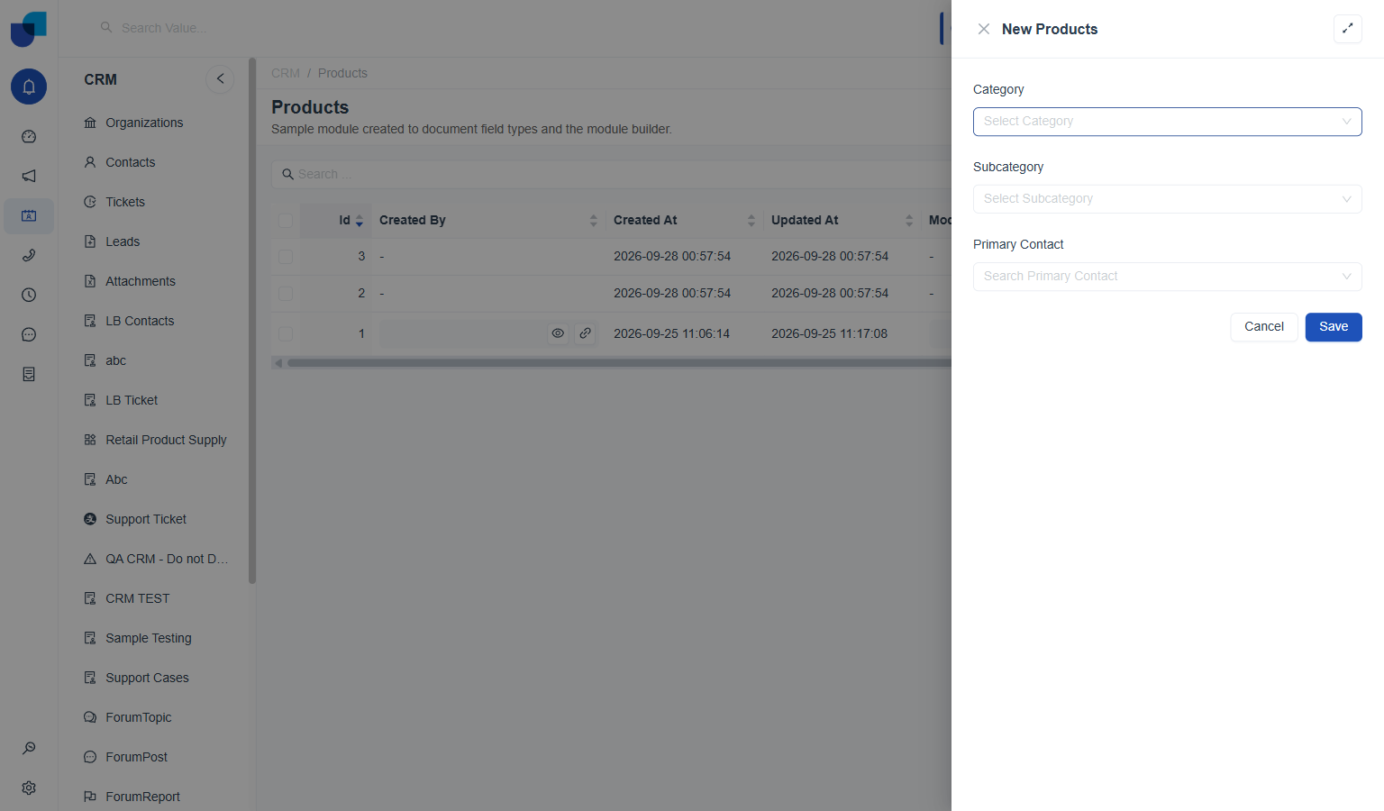The width and height of the screenshot is (1384, 811).
Task: Sort by Created By column arrows
Action: [x=593, y=221]
